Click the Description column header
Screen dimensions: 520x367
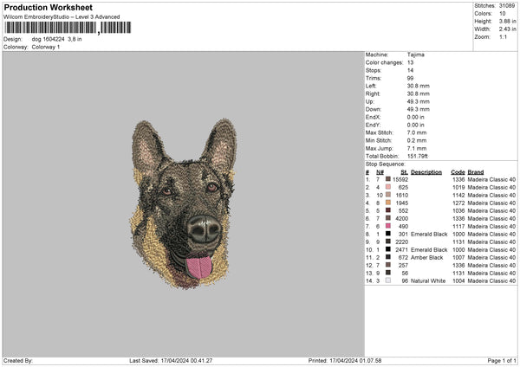[x=426, y=171]
